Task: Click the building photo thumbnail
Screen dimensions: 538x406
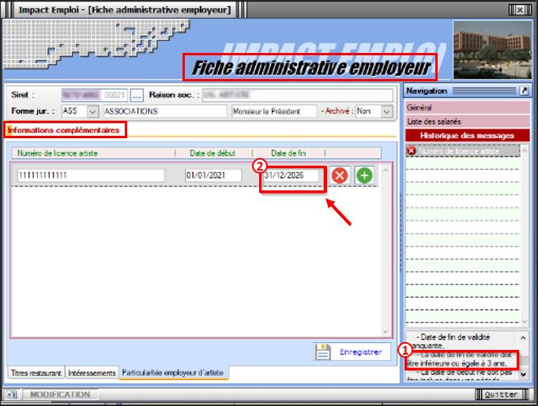Action: point(492,50)
